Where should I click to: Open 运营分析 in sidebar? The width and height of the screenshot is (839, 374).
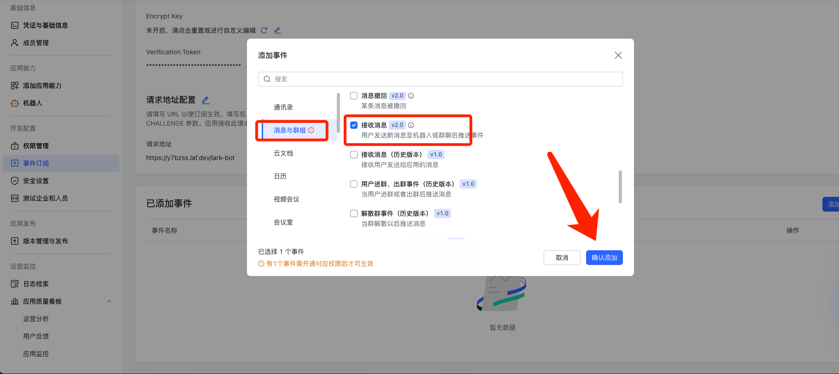click(x=36, y=319)
